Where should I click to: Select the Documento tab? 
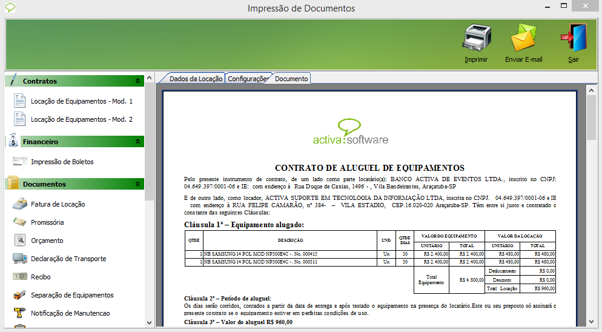[291, 79]
